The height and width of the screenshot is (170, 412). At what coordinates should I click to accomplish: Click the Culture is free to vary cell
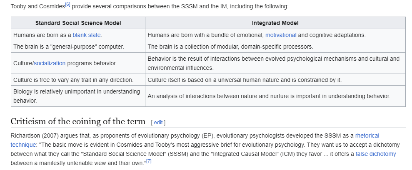(78, 80)
